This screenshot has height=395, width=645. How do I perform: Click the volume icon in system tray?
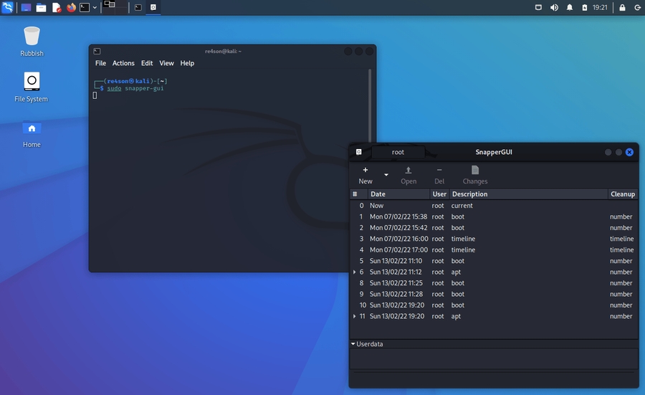tap(554, 7)
